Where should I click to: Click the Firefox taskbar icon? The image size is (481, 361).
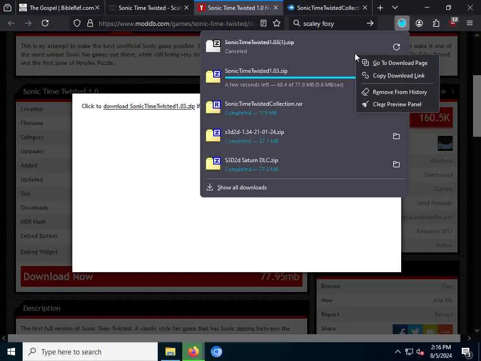pyautogui.click(x=193, y=352)
